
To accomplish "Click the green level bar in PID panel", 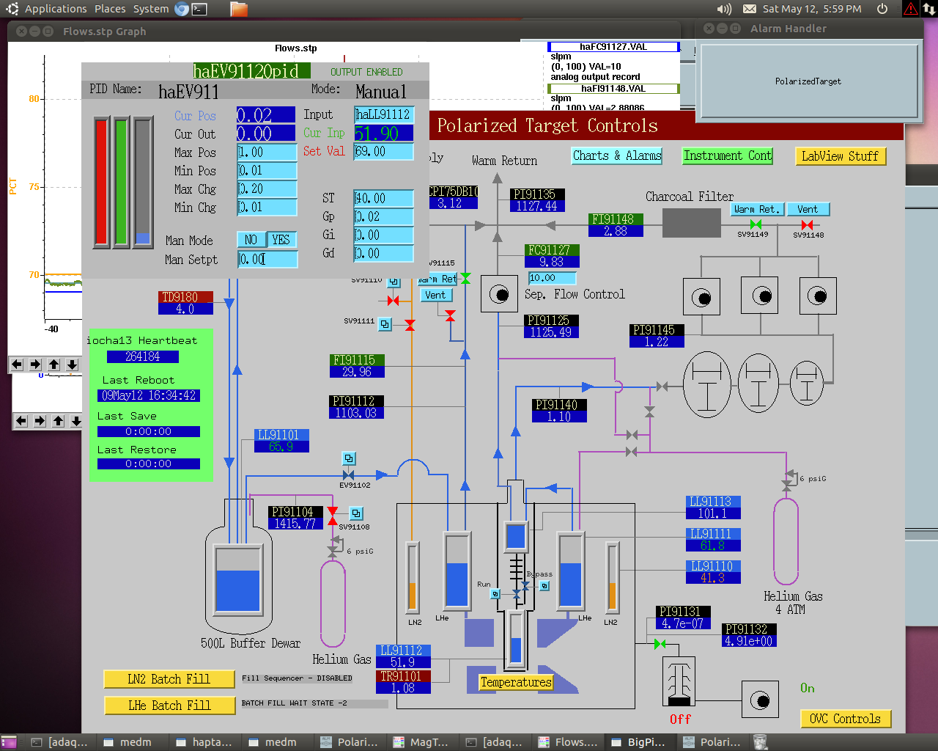I will [122, 183].
